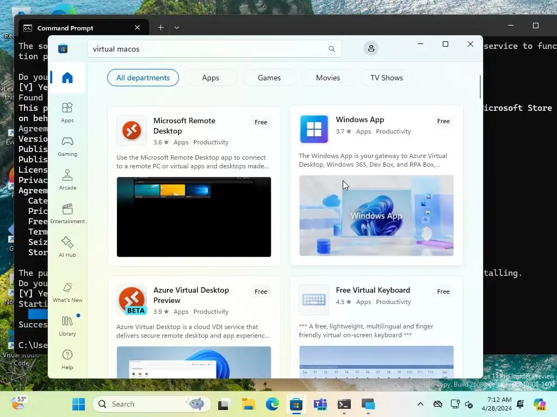This screenshot has width=557, height=417.
Task: Select the Apps filter pill
Action: [211, 78]
